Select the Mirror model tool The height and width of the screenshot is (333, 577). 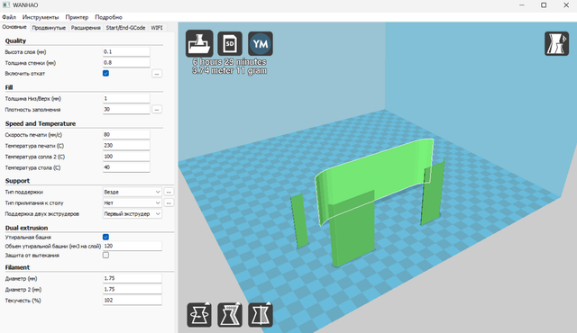pyautogui.click(x=261, y=315)
